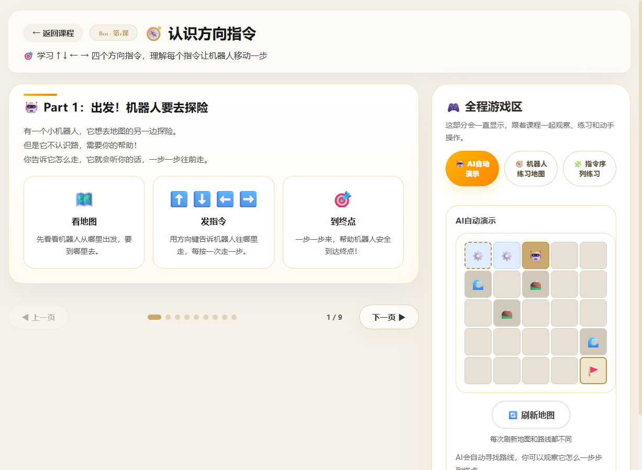The height and width of the screenshot is (470, 642).
Task: Click the game controller icon beside 全程游戏区
Action: pyautogui.click(x=453, y=107)
